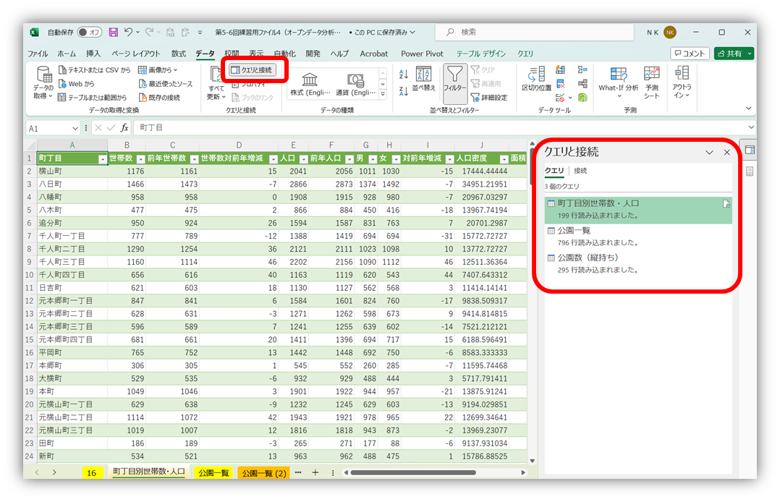The width and height of the screenshot is (780, 502).
Task: Expand the formula bar chevron
Action: [x=750, y=128]
